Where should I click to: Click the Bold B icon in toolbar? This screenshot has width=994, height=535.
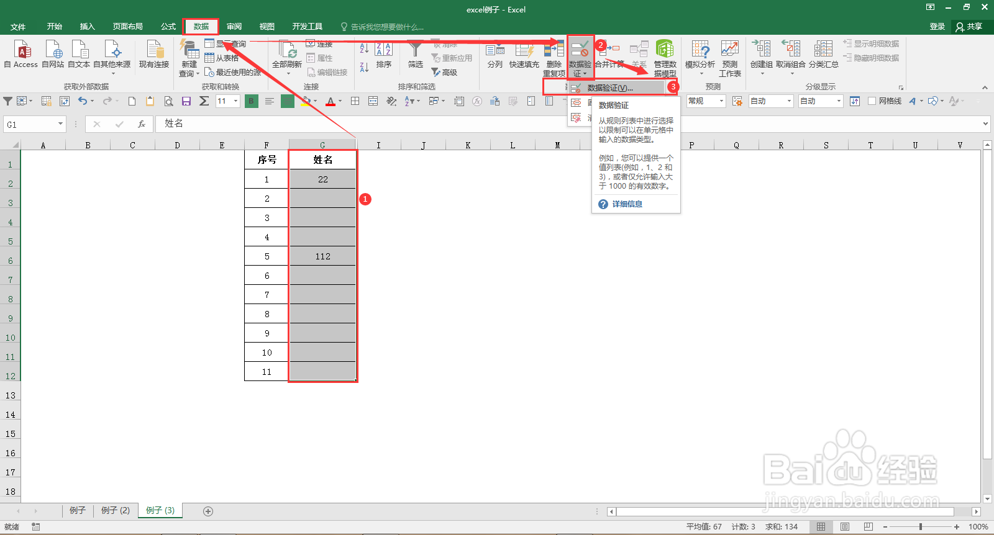point(251,101)
